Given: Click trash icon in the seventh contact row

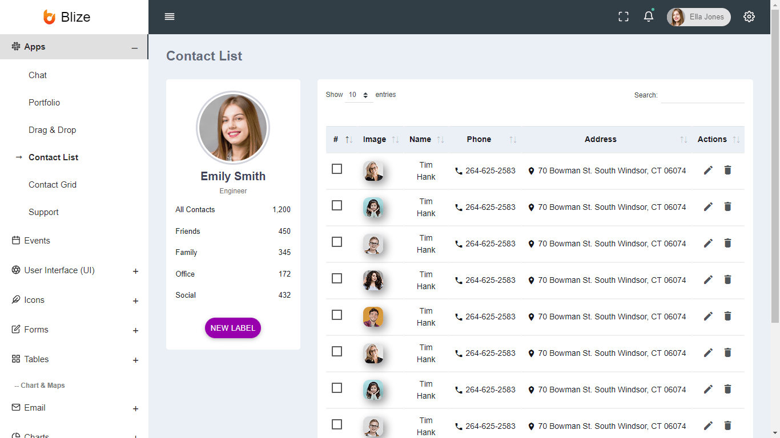Looking at the screenshot, I should pyautogui.click(x=727, y=389).
